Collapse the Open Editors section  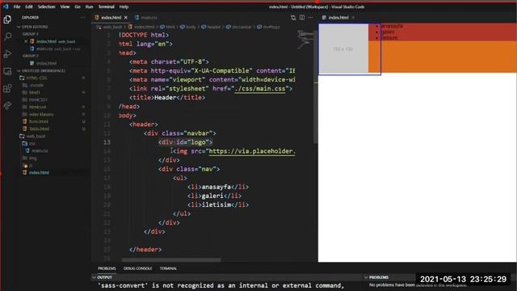point(19,27)
